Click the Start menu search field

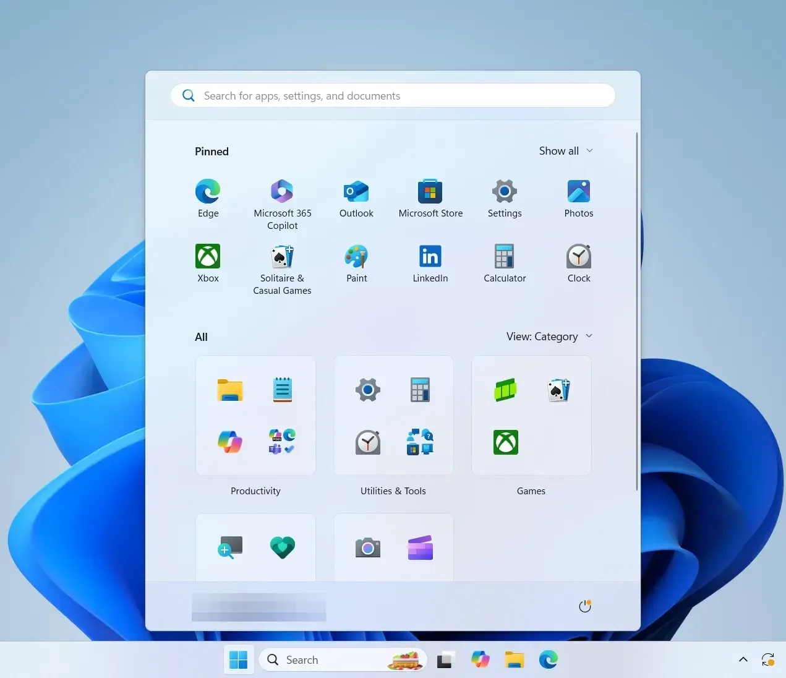point(393,95)
